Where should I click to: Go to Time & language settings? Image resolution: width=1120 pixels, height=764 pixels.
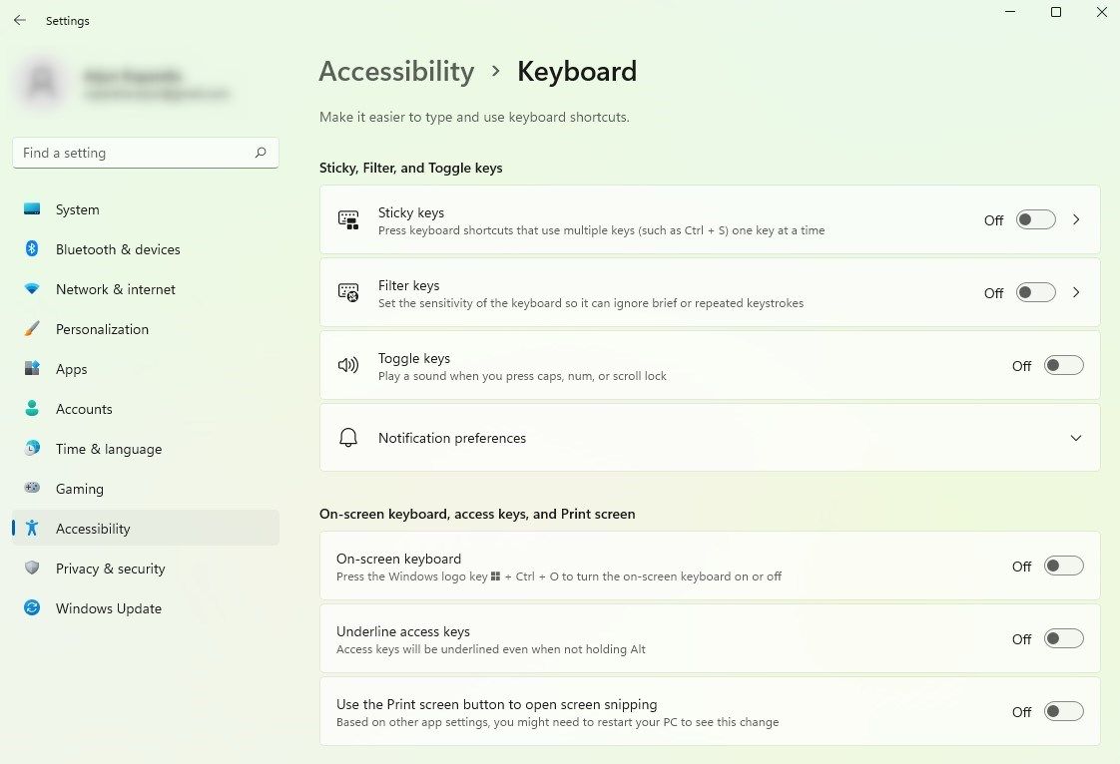108,449
